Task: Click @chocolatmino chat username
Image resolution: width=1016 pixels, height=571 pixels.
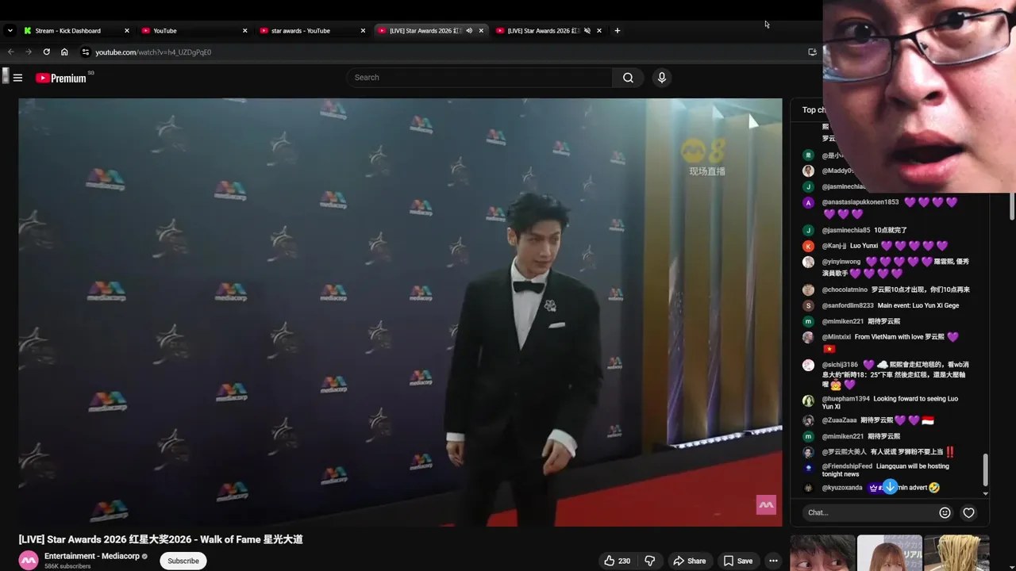Action: (x=845, y=289)
